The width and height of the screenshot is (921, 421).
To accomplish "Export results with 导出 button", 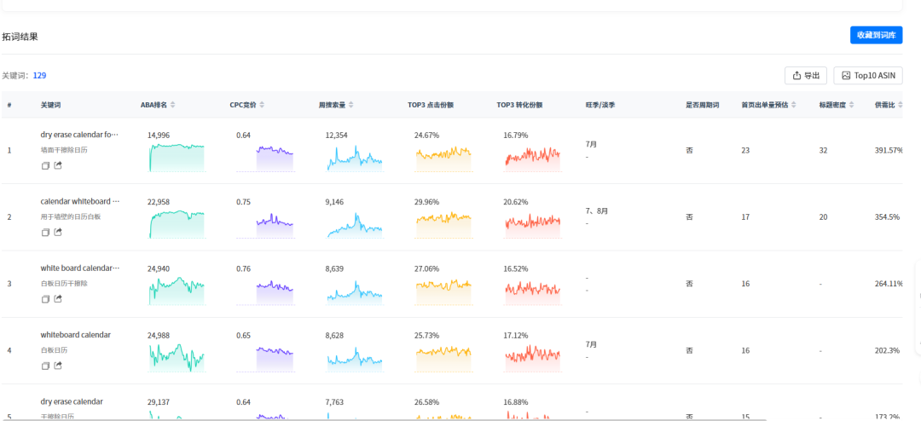I will (x=806, y=75).
